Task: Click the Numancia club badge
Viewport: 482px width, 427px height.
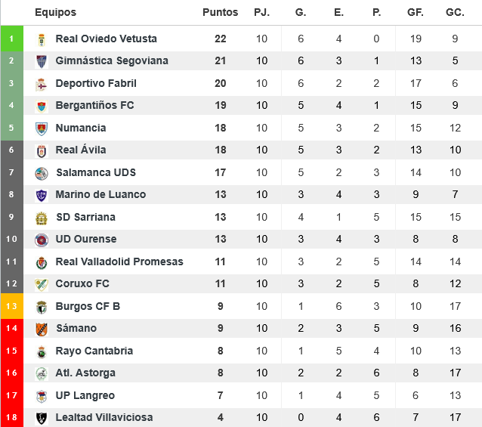Action: (x=42, y=128)
